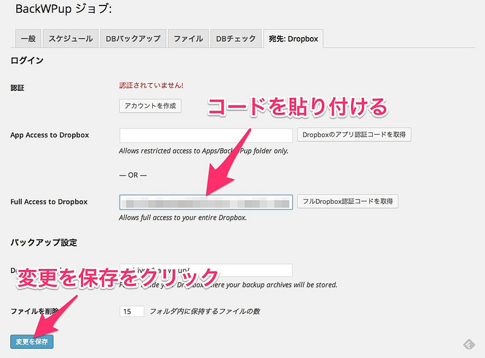Click フルDropbox認証コードを取得 button
Image resolution: width=485 pixels, height=358 pixels.
click(x=347, y=201)
